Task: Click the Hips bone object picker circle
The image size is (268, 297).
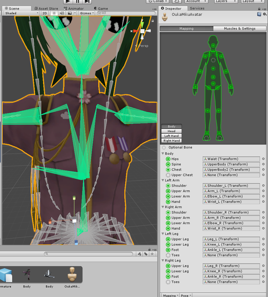Action: point(263,159)
